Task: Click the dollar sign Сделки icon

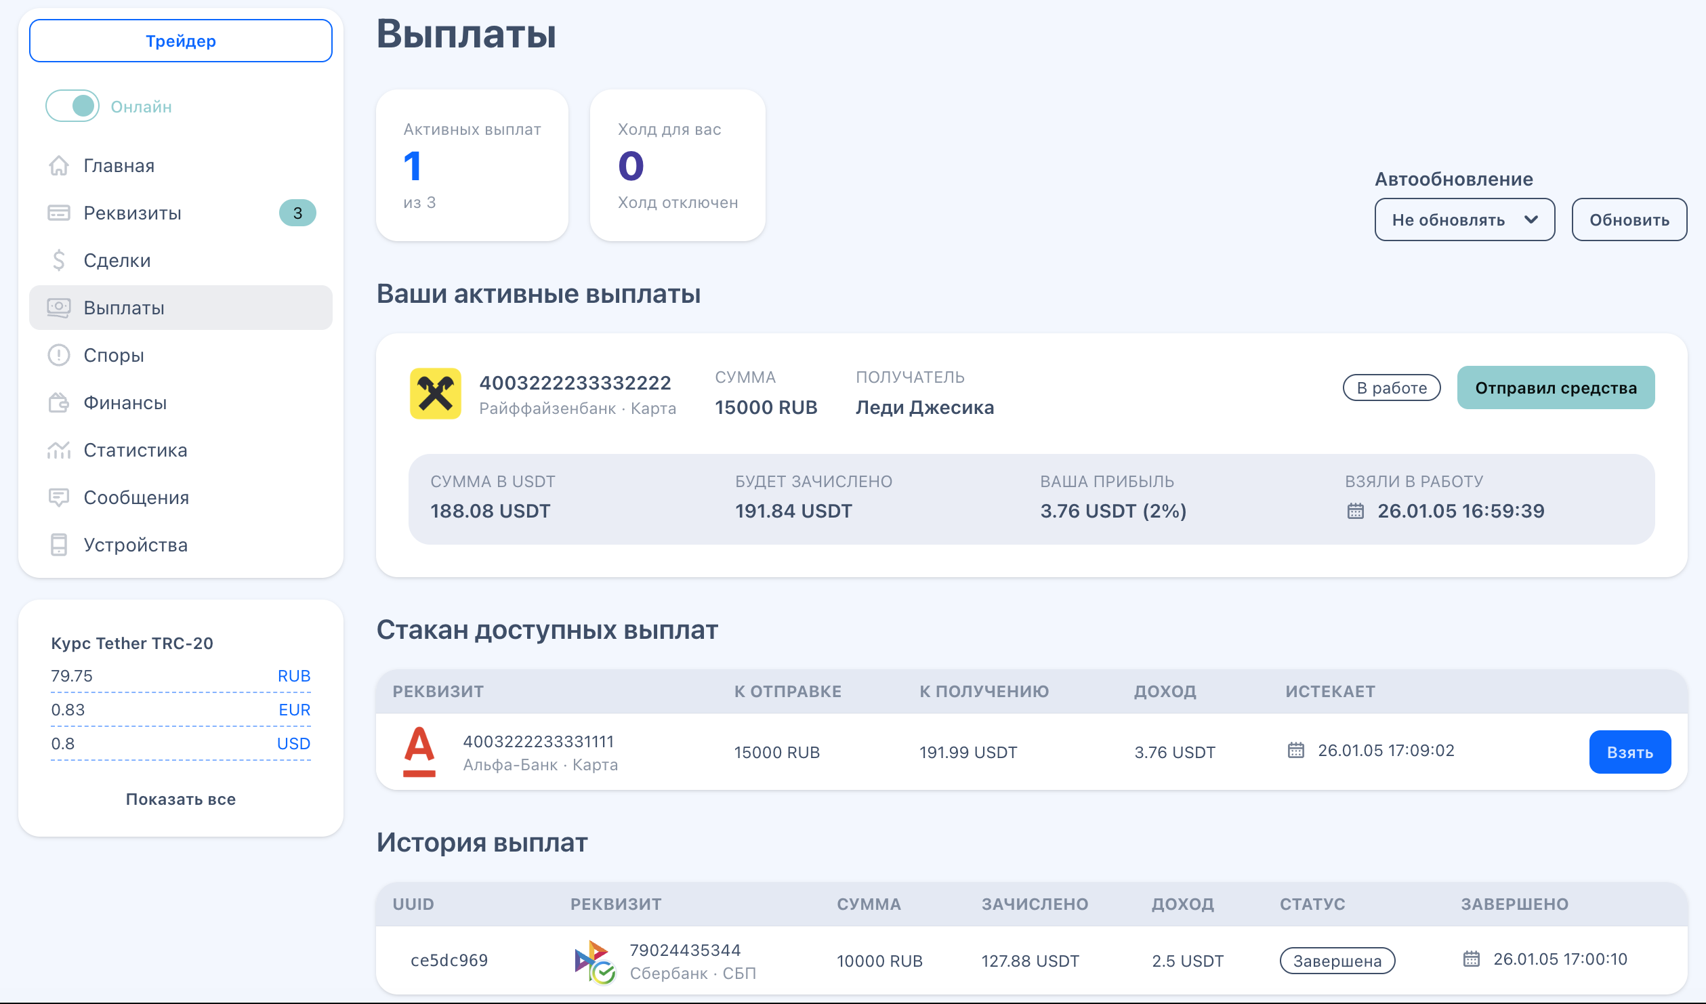Action: pos(59,261)
